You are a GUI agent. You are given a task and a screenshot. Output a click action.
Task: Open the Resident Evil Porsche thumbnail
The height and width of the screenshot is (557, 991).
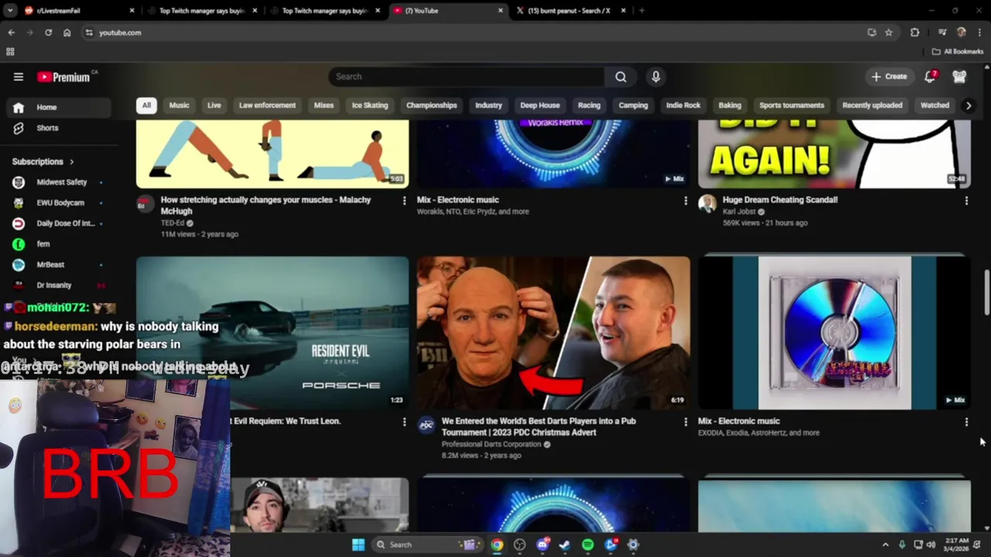[273, 333]
